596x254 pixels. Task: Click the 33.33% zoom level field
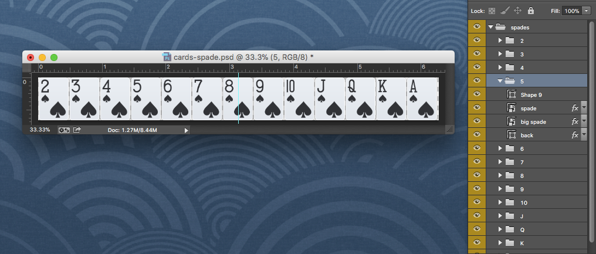(x=40, y=130)
